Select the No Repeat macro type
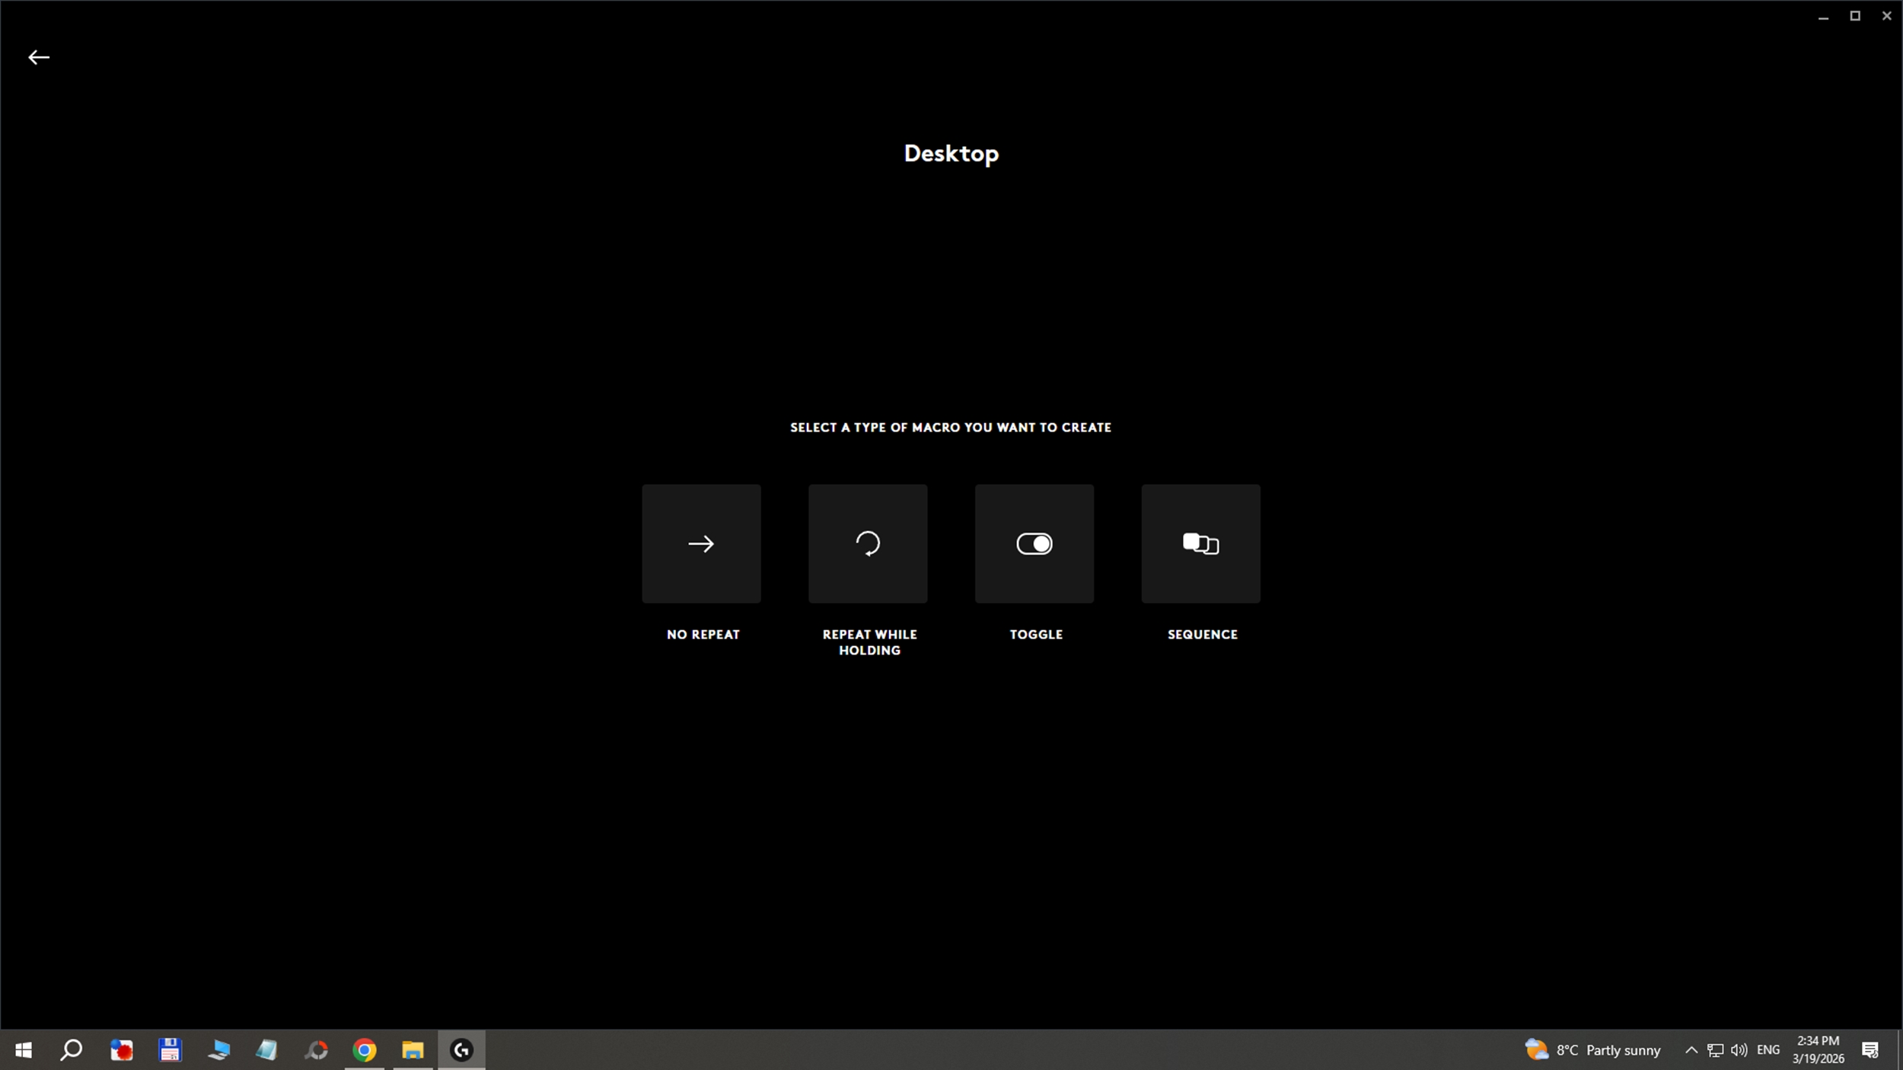This screenshot has width=1903, height=1070. 701,543
